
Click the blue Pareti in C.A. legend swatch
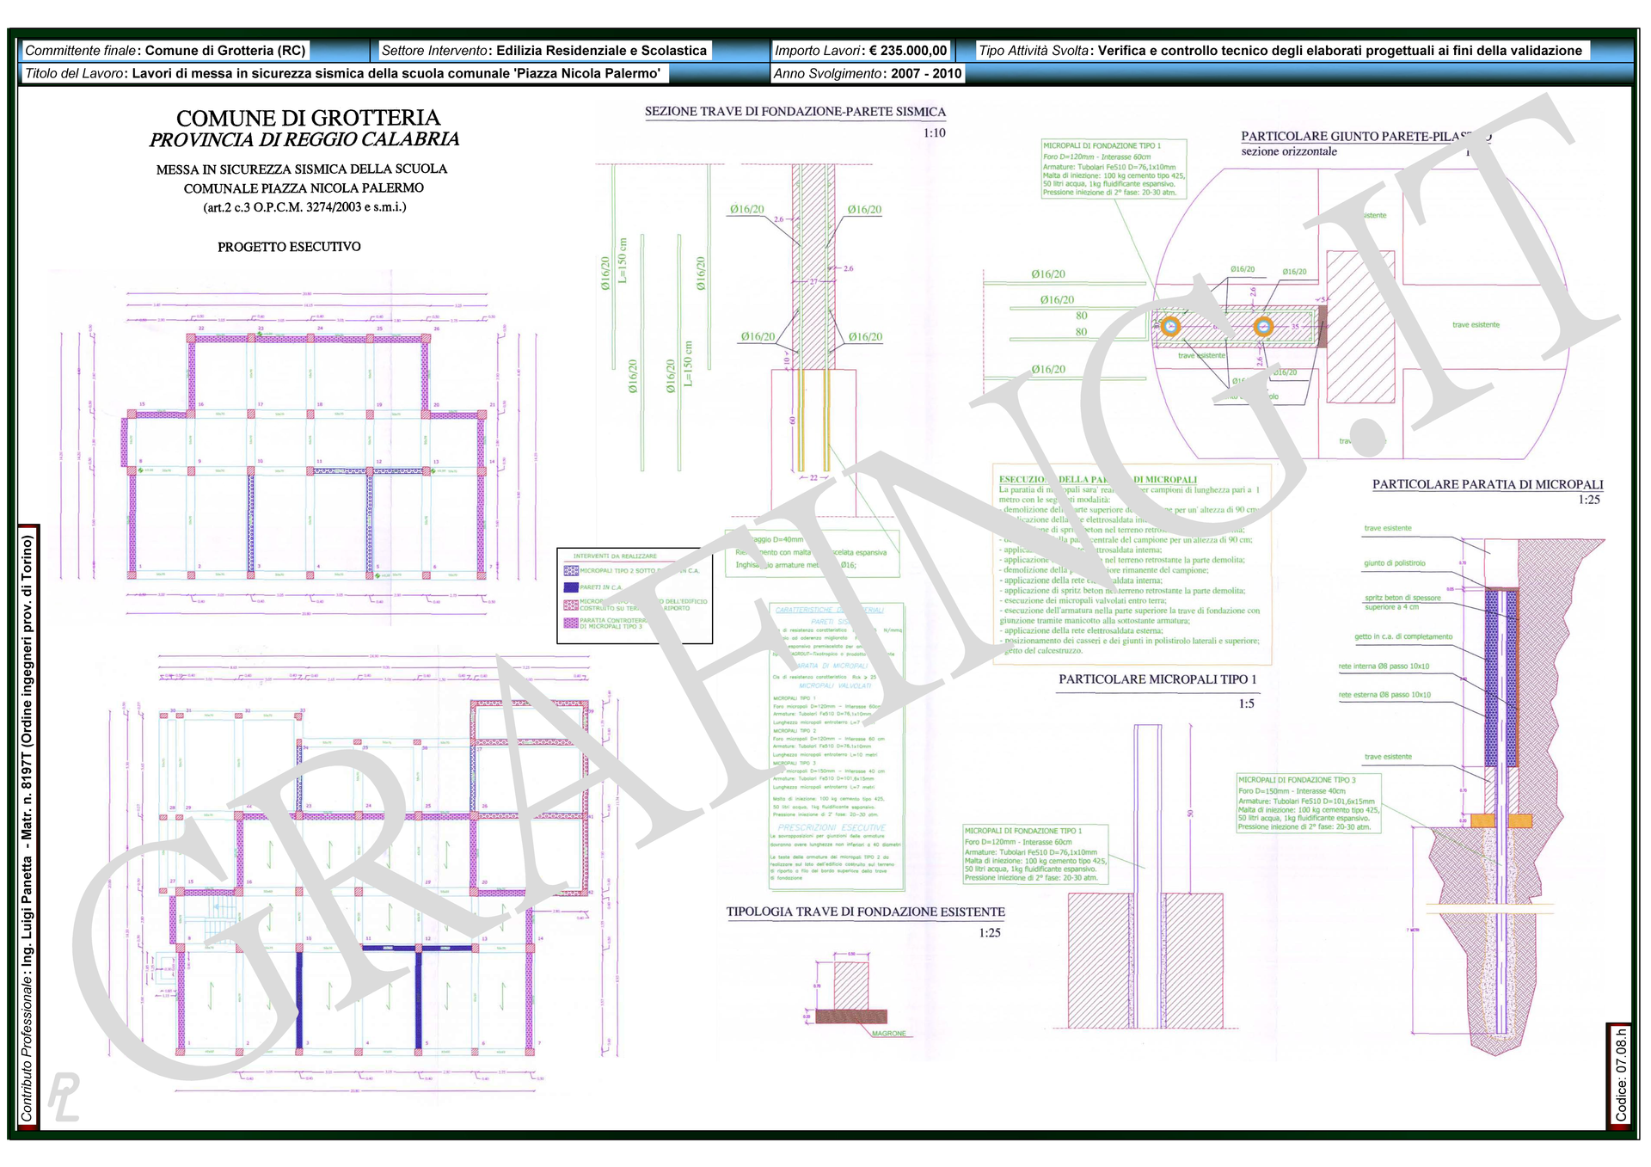[x=571, y=587]
